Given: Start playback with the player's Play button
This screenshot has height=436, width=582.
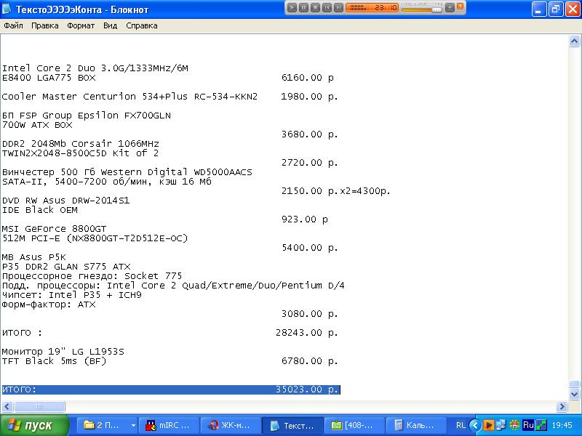Looking at the screenshot, I should tap(292, 8).
